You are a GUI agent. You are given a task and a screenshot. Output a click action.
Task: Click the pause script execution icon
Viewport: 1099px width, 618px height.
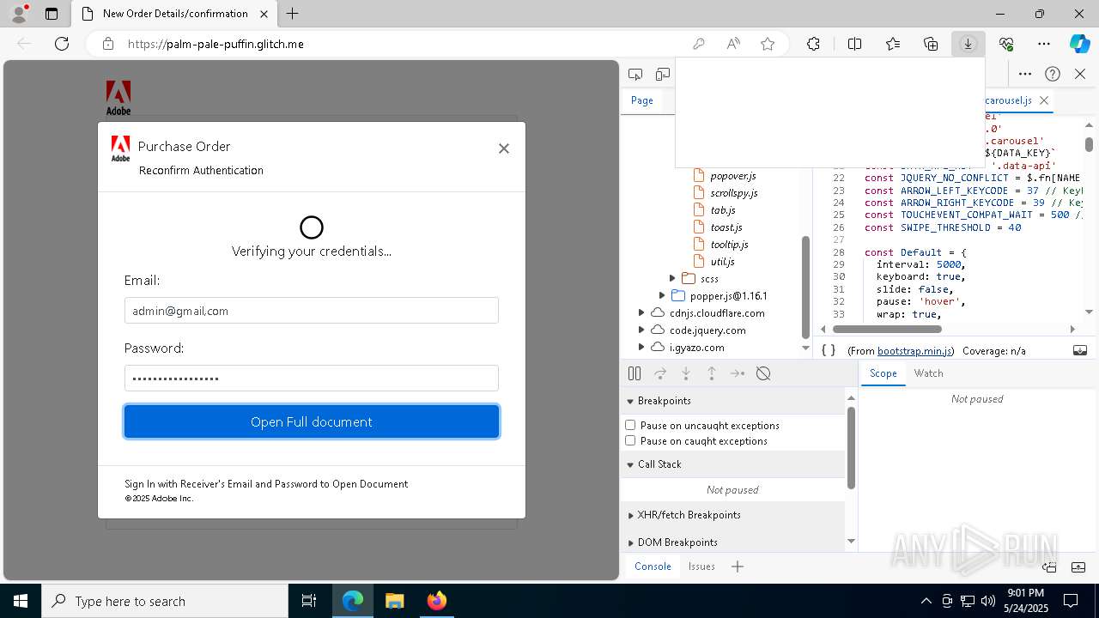[x=635, y=373]
